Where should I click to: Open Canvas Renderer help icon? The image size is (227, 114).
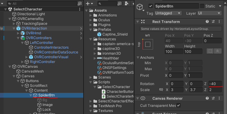207,98
